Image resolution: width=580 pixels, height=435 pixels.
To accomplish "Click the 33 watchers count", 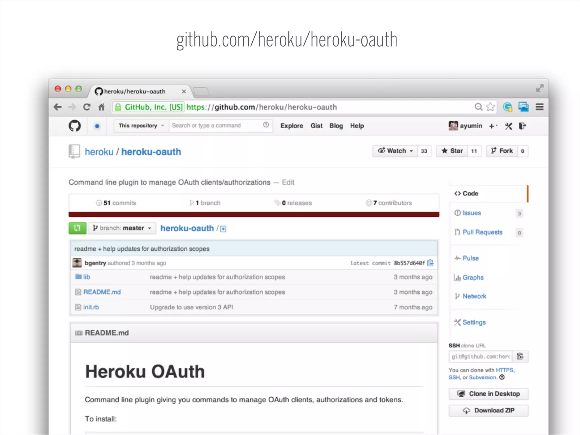I will coord(424,151).
